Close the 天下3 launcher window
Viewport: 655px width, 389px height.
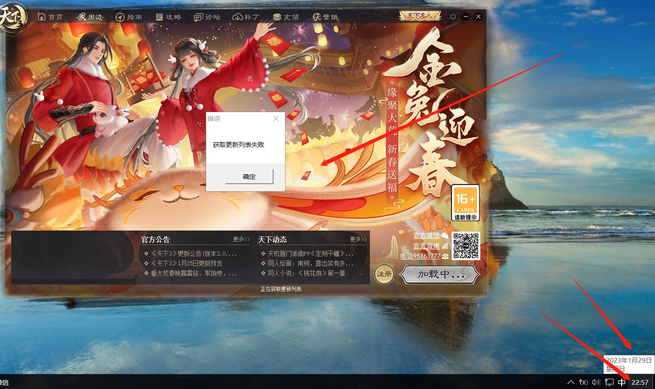[x=478, y=17]
